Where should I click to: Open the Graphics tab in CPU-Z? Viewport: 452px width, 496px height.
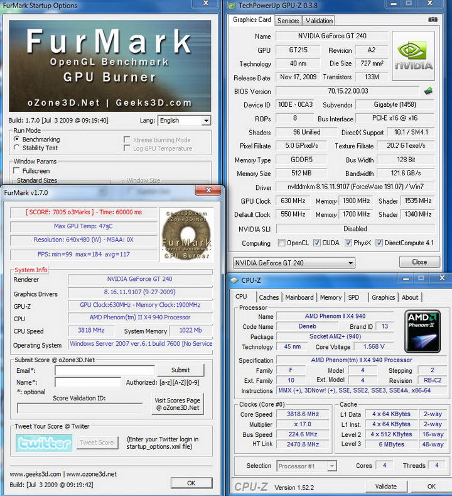click(x=383, y=297)
